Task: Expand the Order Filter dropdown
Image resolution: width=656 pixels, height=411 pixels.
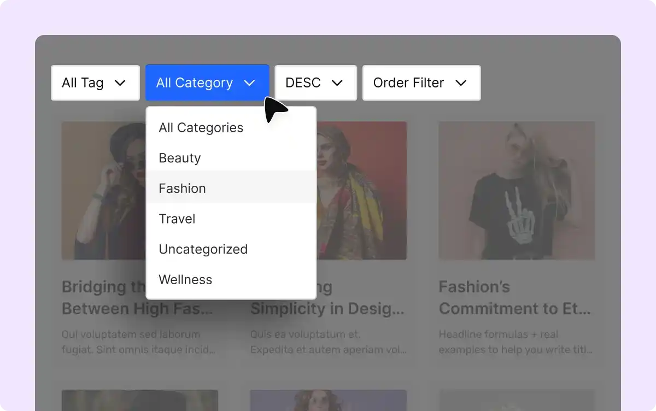Action: 421,83
